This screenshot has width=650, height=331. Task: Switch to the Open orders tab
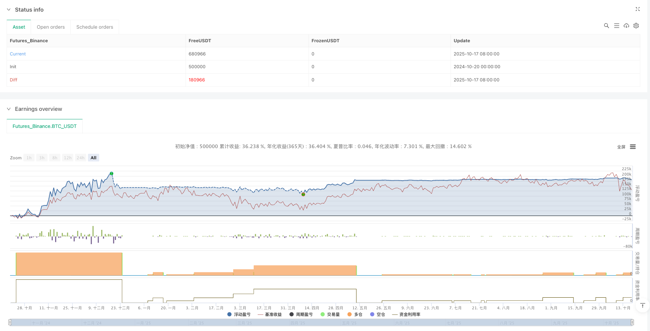point(51,27)
